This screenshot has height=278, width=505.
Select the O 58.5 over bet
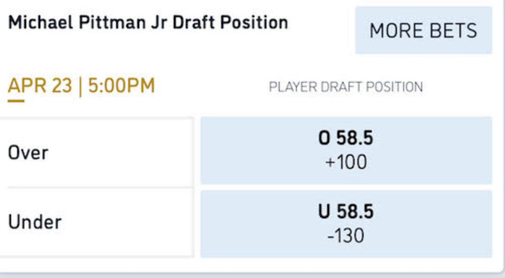click(x=346, y=150)
